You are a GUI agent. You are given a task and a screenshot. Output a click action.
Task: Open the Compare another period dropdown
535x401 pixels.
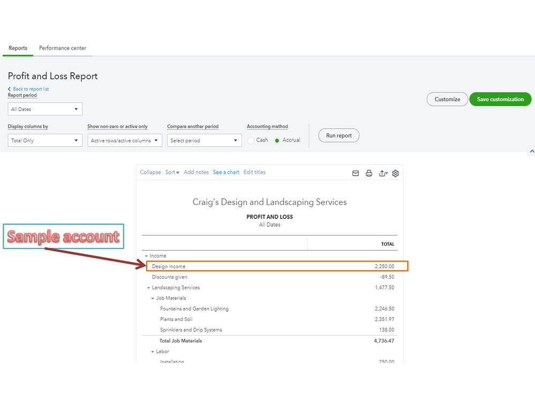(x=204, y=140)
